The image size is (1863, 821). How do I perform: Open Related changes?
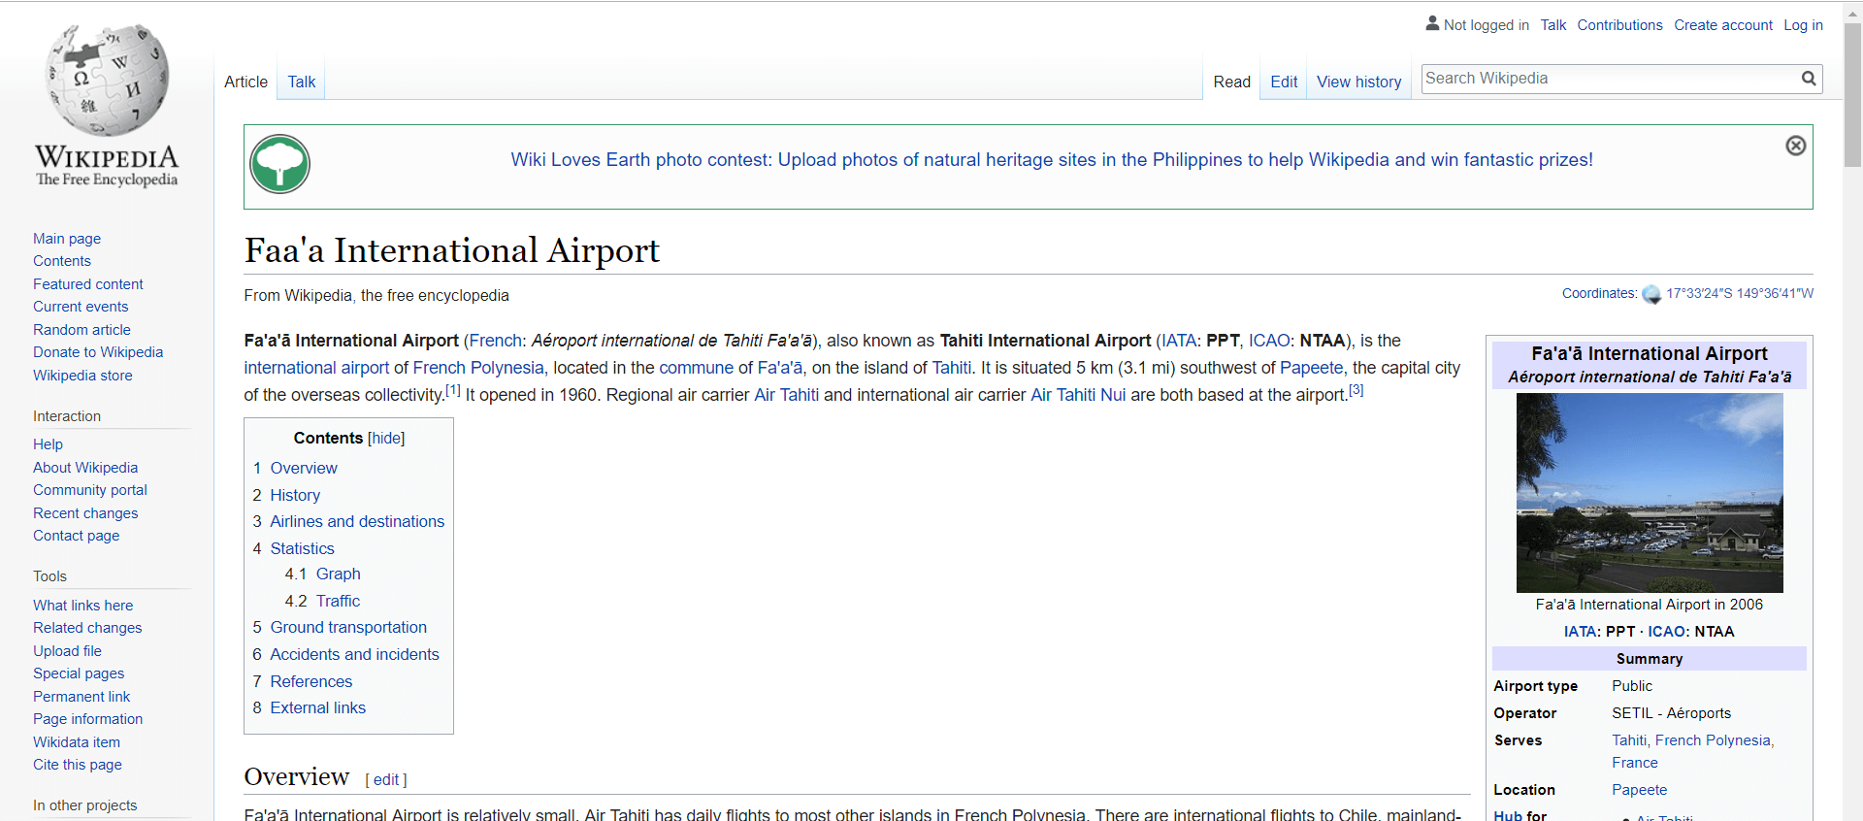pos(87,628)
